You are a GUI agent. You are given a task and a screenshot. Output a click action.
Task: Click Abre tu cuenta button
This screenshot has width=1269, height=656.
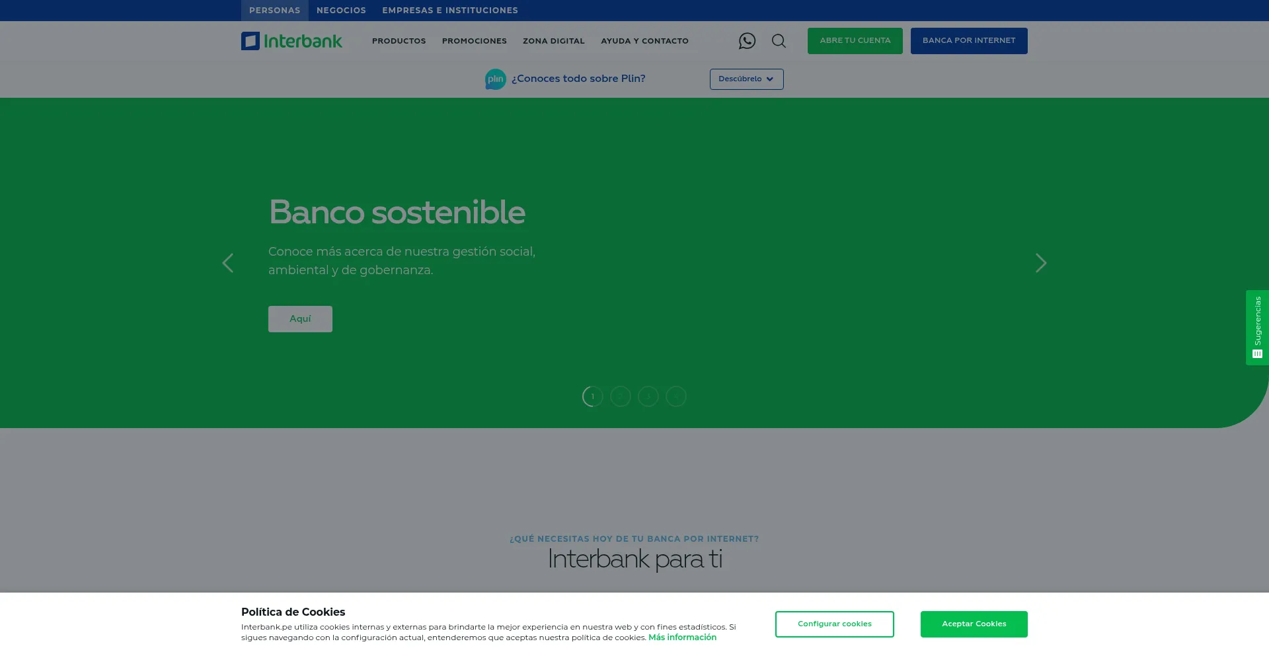pyautogui.click(x=855, y=41)
